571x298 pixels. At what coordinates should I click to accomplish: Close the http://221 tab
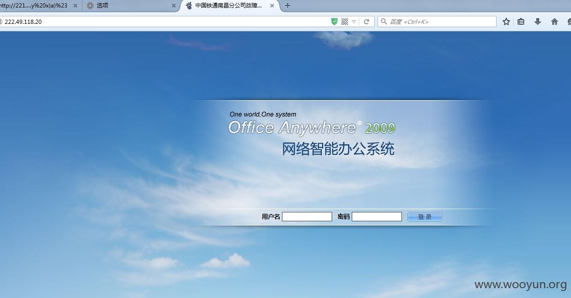[x=75, y=6]
